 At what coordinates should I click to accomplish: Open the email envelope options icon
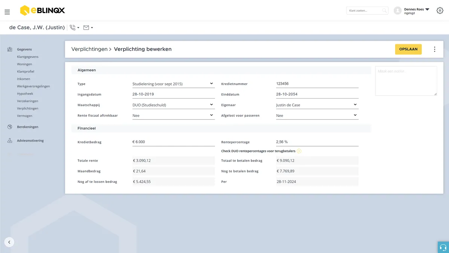pos(86,27)
